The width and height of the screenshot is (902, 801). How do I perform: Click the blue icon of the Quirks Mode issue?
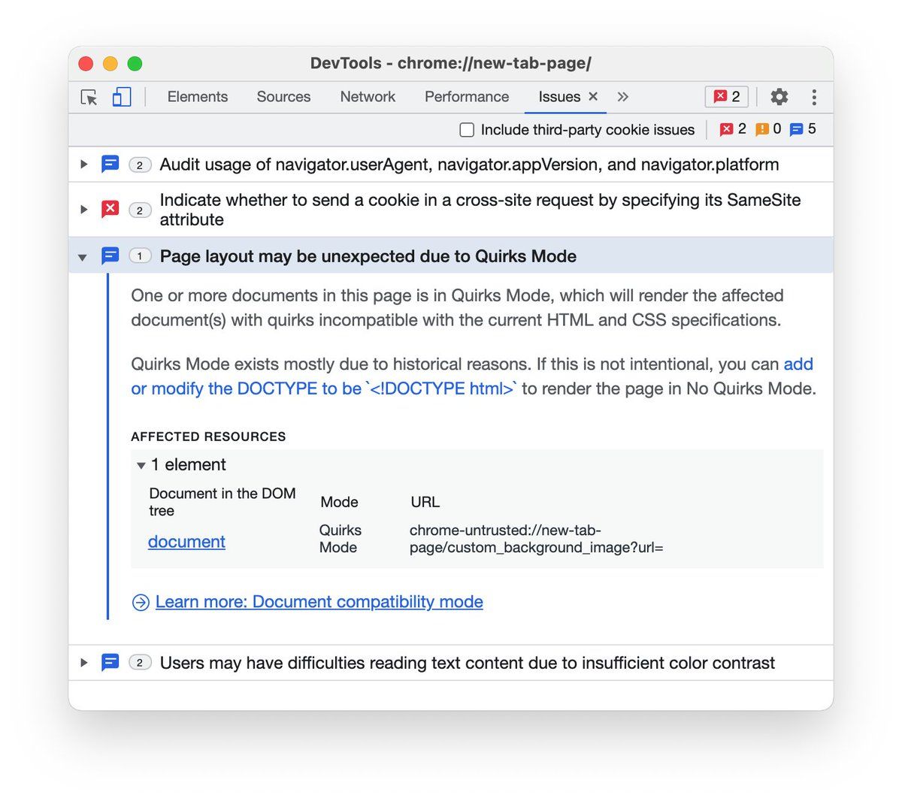(x=110, y=256)
